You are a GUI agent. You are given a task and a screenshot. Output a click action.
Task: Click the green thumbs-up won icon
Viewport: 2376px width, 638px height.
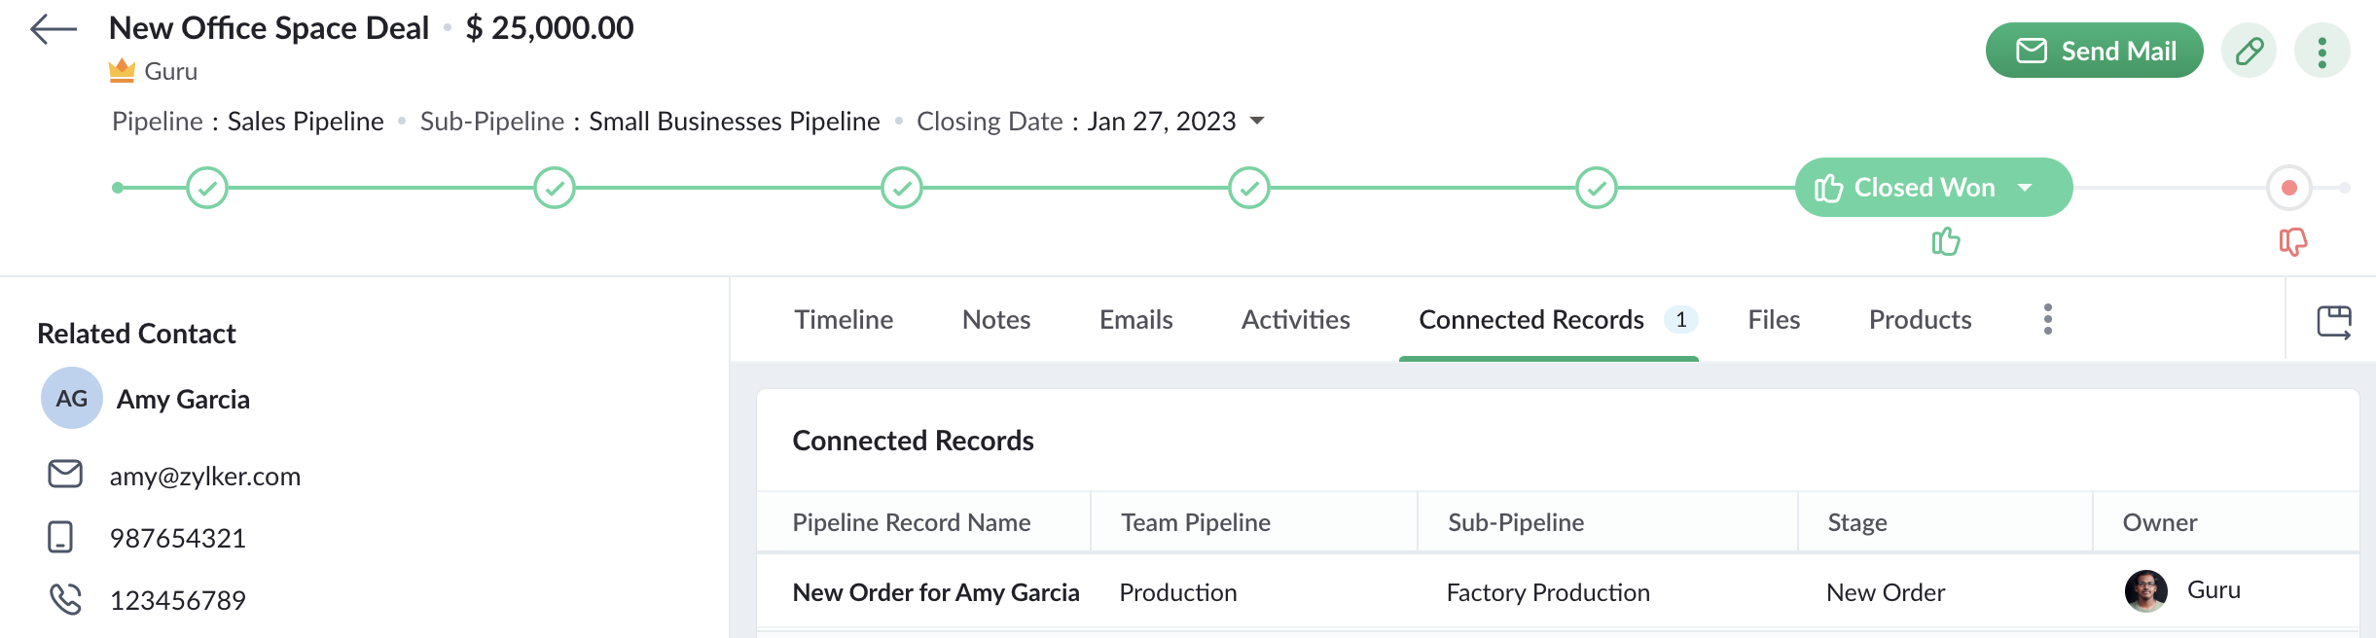click(1946, 241)
